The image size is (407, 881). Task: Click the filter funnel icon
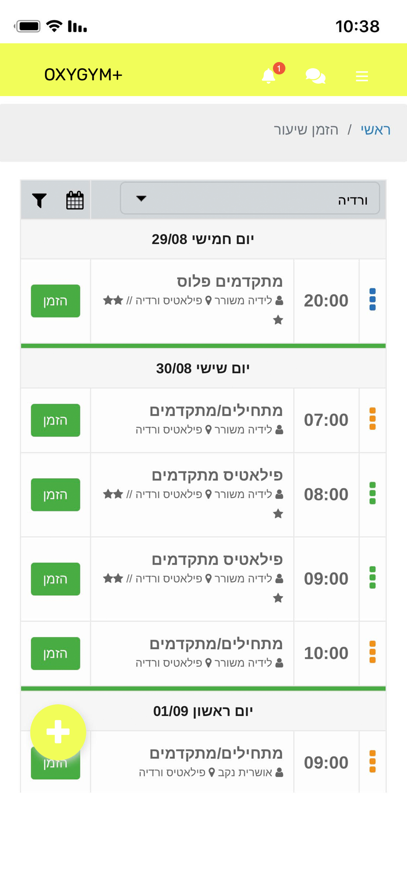39,200
